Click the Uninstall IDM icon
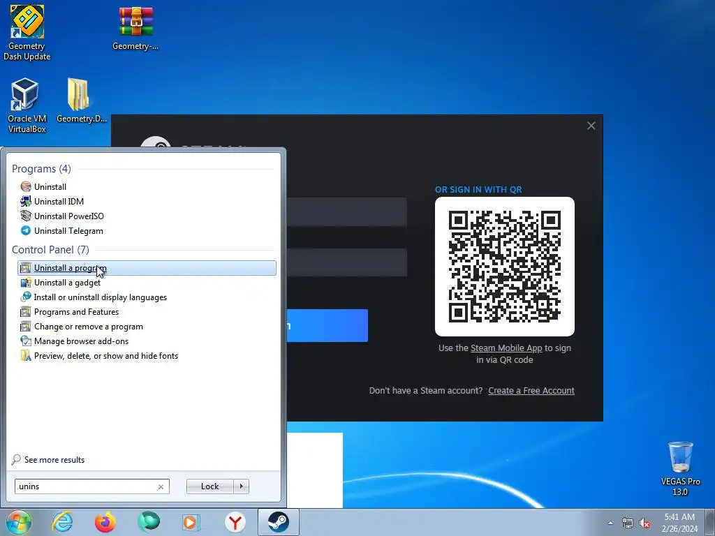 click(26, 201)
